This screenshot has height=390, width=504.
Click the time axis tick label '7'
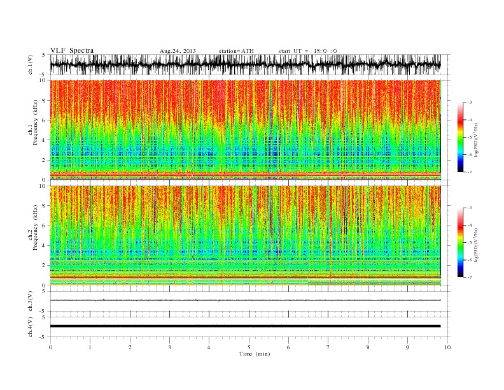point(328,347)
